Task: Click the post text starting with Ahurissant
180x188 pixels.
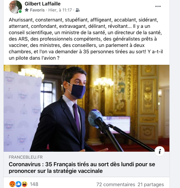Action: 86,39
